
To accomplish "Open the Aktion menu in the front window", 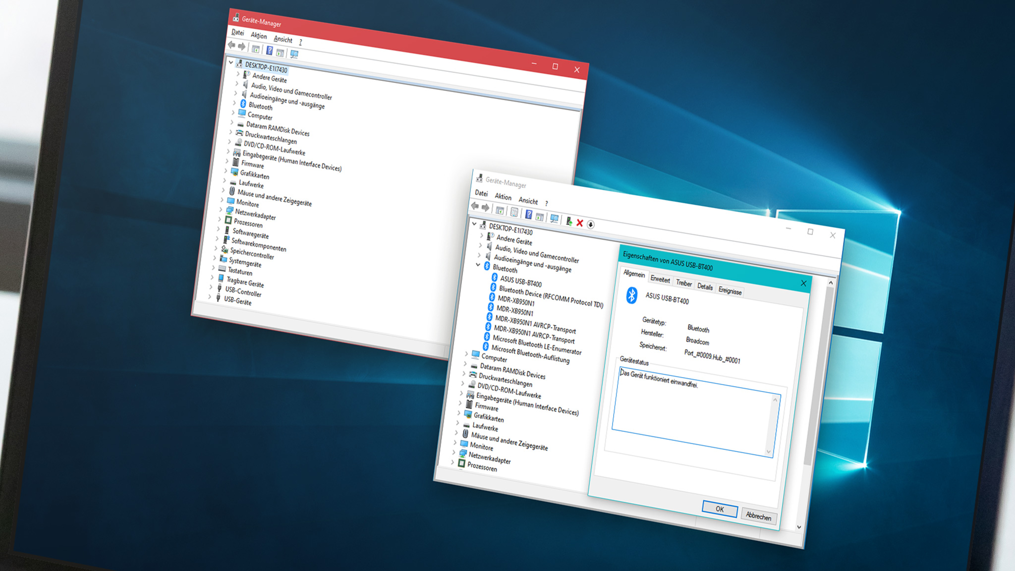I will tap(503, 196).
